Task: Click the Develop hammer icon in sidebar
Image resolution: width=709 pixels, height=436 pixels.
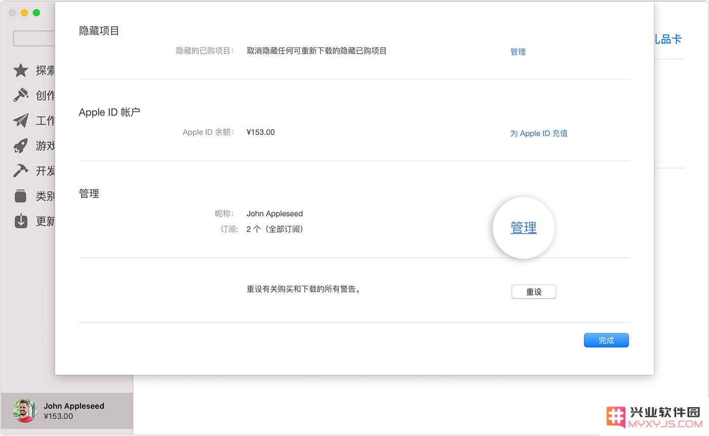Action: 21,171
